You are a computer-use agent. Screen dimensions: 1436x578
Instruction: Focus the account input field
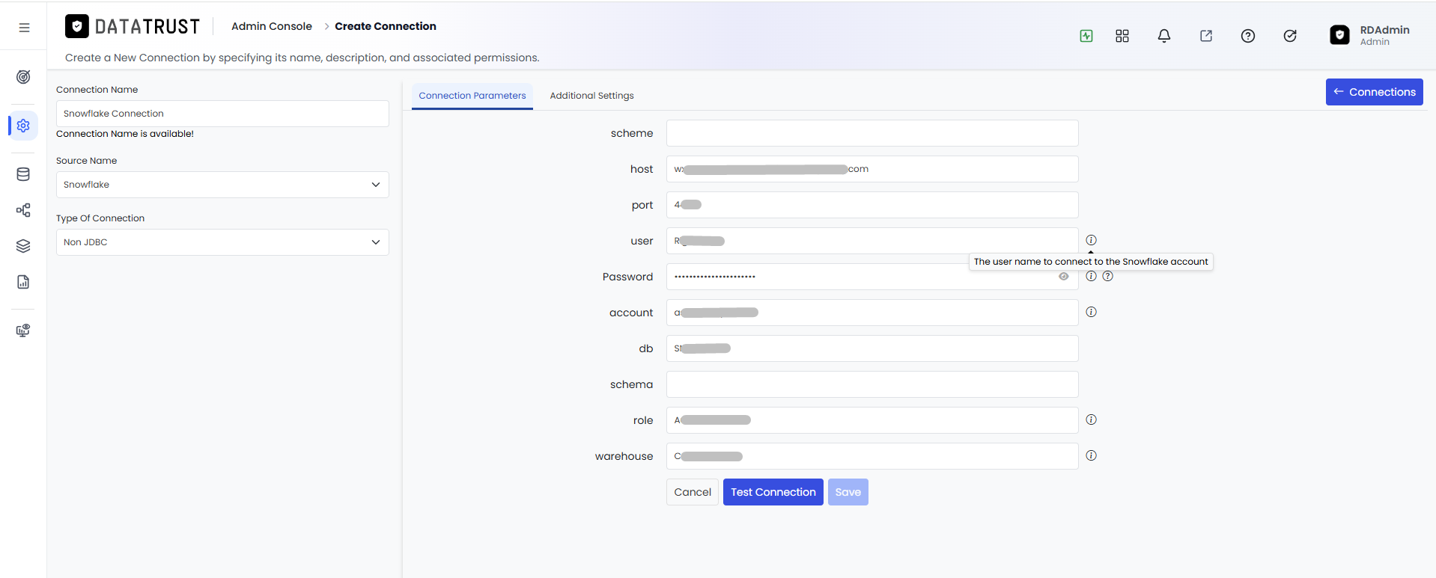pos(872,313)
